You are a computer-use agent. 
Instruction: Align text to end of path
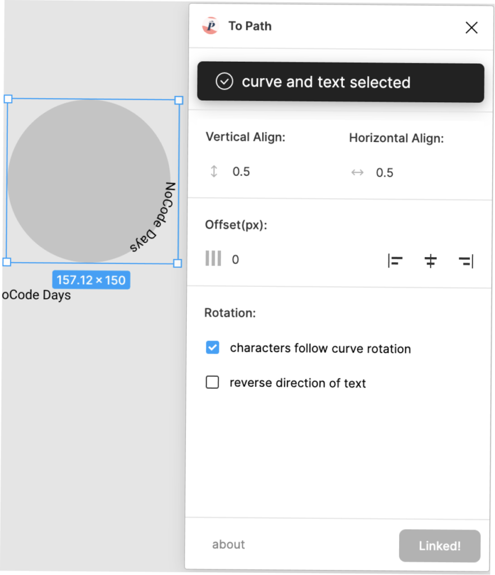466,262
